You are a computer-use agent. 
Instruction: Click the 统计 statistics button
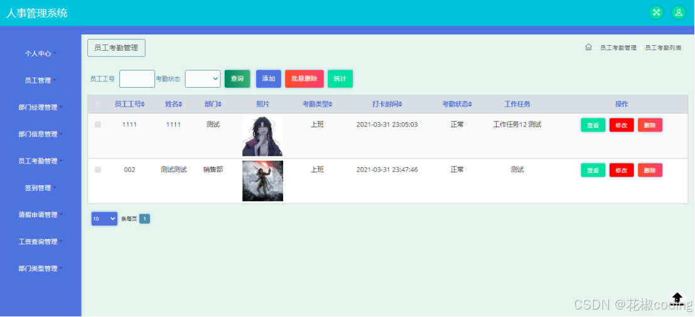pos(340,79)
